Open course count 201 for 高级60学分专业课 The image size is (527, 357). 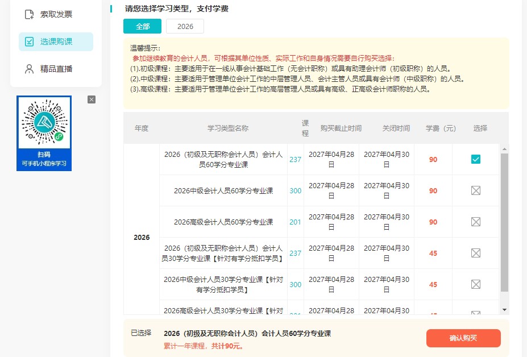[296, 222]
